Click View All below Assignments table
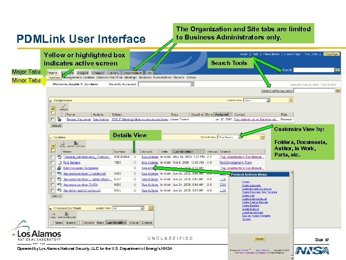The width and height of the screenshot is (346, 260). [56, 125]
